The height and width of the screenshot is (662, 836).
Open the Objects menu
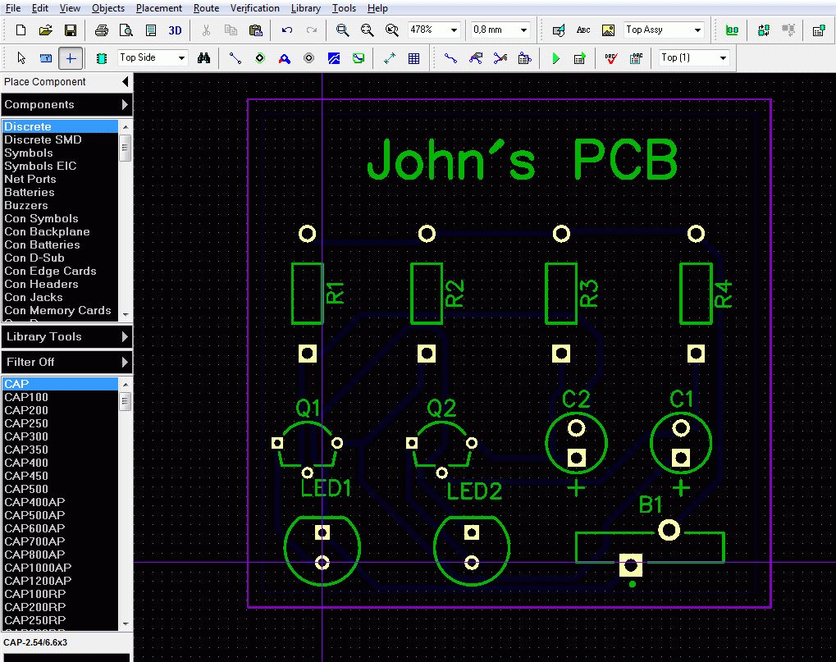[108, 8]
